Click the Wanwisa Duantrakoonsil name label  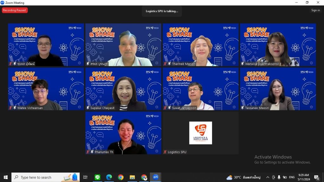262,64
